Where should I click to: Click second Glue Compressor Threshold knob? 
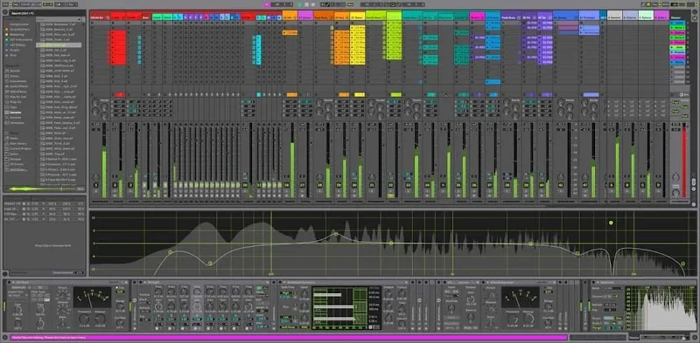pyautogui.click(x=512, y=319)
